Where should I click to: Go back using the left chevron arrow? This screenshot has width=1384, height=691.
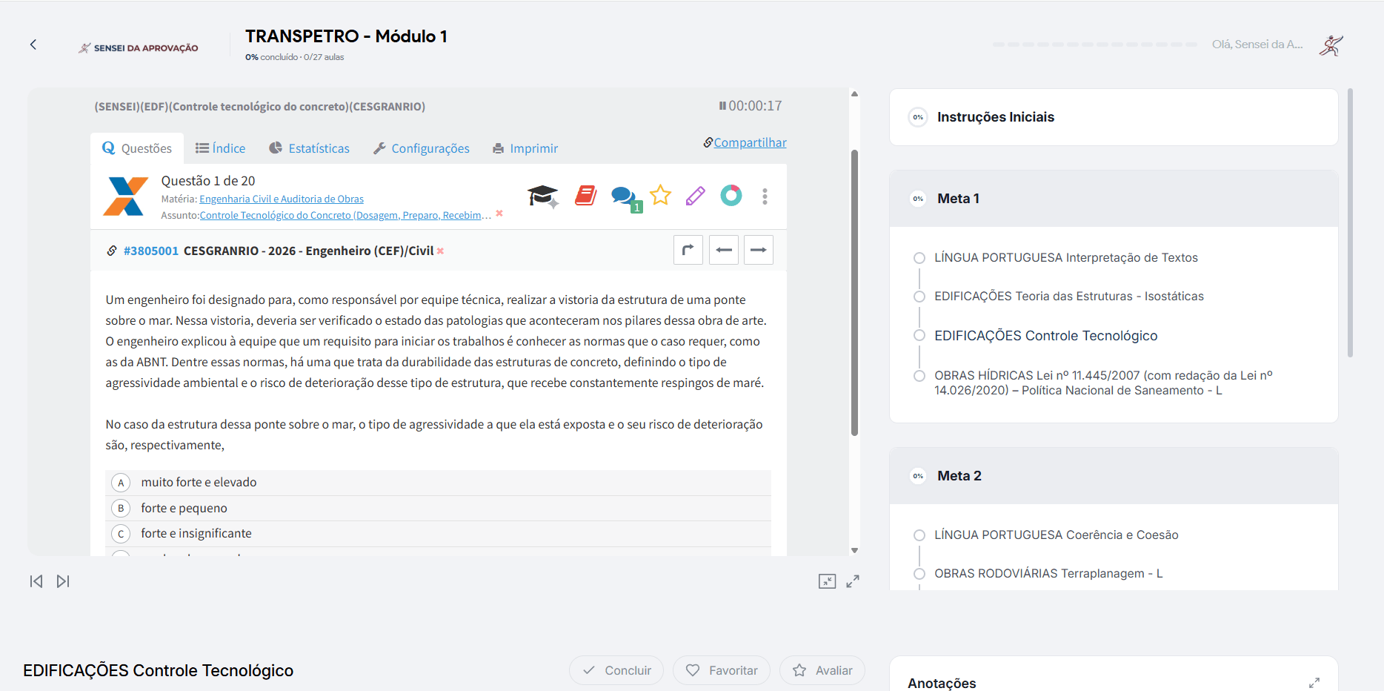(x=33, y=44)
